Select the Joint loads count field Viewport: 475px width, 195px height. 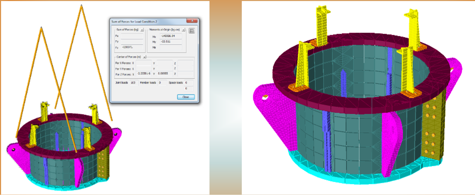point(133,83)
